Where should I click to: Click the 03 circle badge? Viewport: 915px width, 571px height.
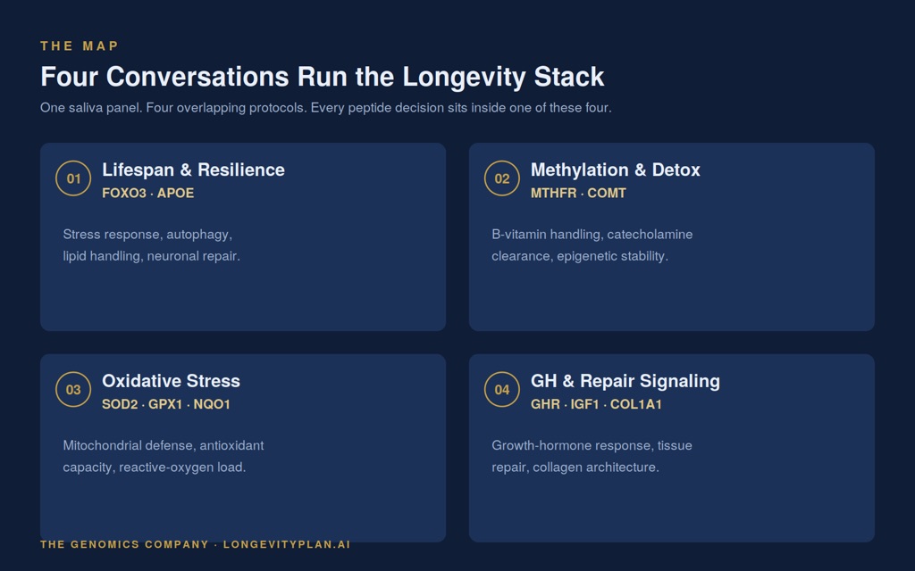point(73,389)
